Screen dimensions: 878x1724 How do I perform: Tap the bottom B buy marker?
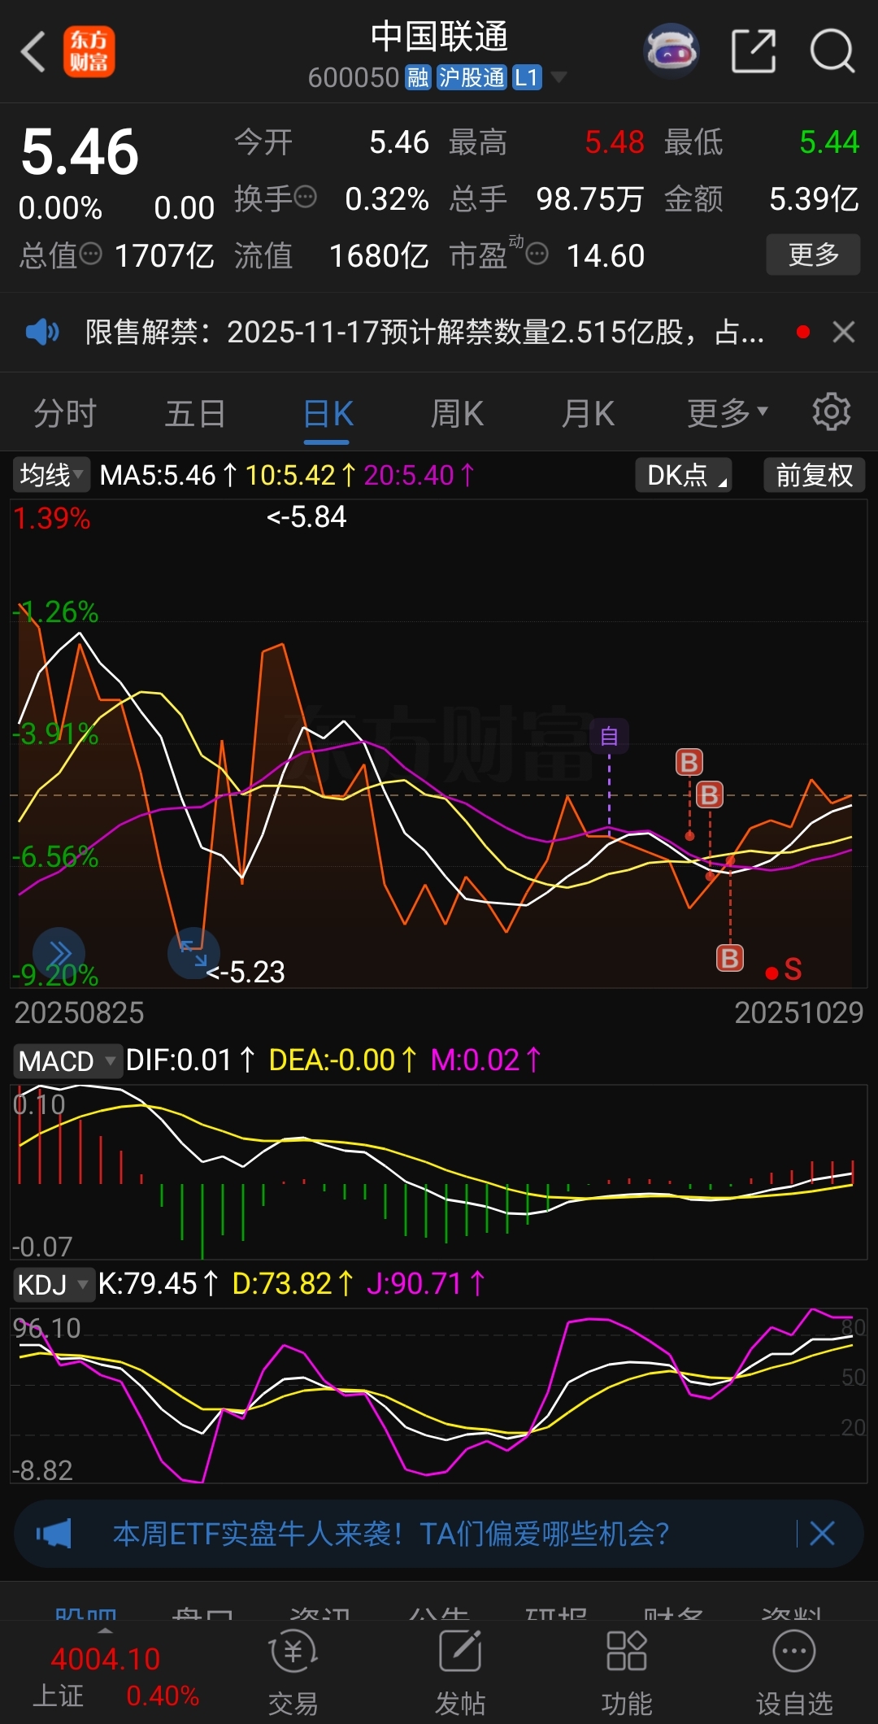pyautogui.click(x=730, y=958)
